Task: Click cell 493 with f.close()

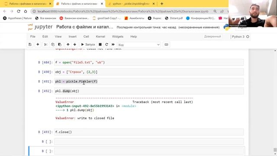Action: [149, 132]
